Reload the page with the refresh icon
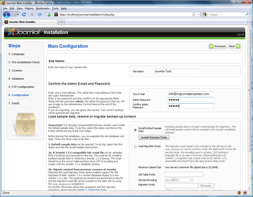This screenshot has width=253, height=197. click(x=24, y=14)
